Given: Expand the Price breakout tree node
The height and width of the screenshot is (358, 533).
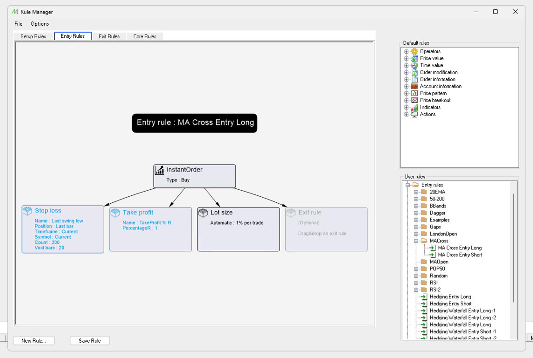Looking at the screenshot, I should click(407, 100).
